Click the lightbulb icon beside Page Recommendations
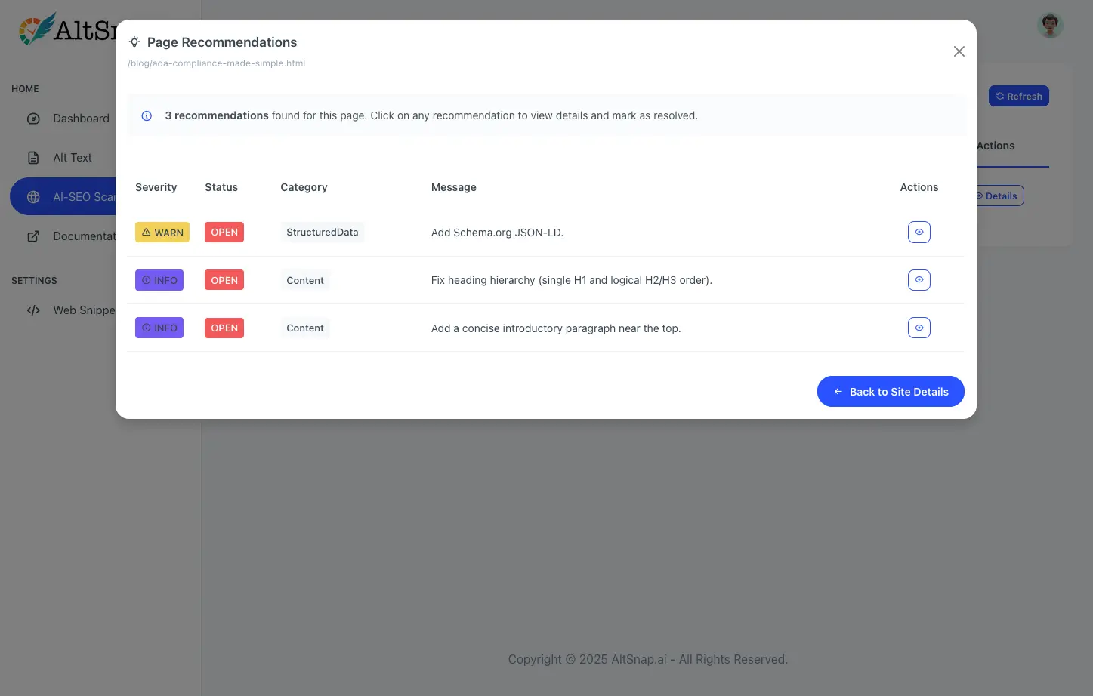The image size is (1093, 696). click(x=134, y=42)
